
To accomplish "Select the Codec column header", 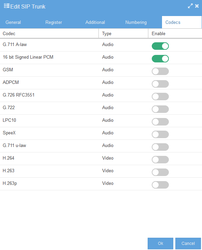I will [x=49, y=33].
